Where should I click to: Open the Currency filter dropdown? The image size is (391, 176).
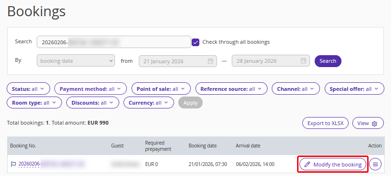149,103
